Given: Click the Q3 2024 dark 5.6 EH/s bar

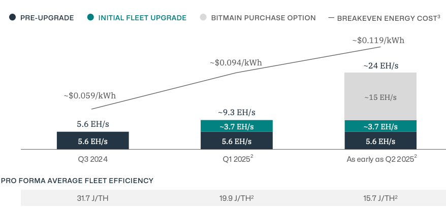Looking at the screenshot, I should pos(92,141).
